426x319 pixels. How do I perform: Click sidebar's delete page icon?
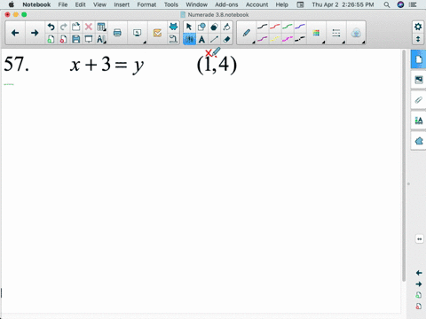point(419,307)
